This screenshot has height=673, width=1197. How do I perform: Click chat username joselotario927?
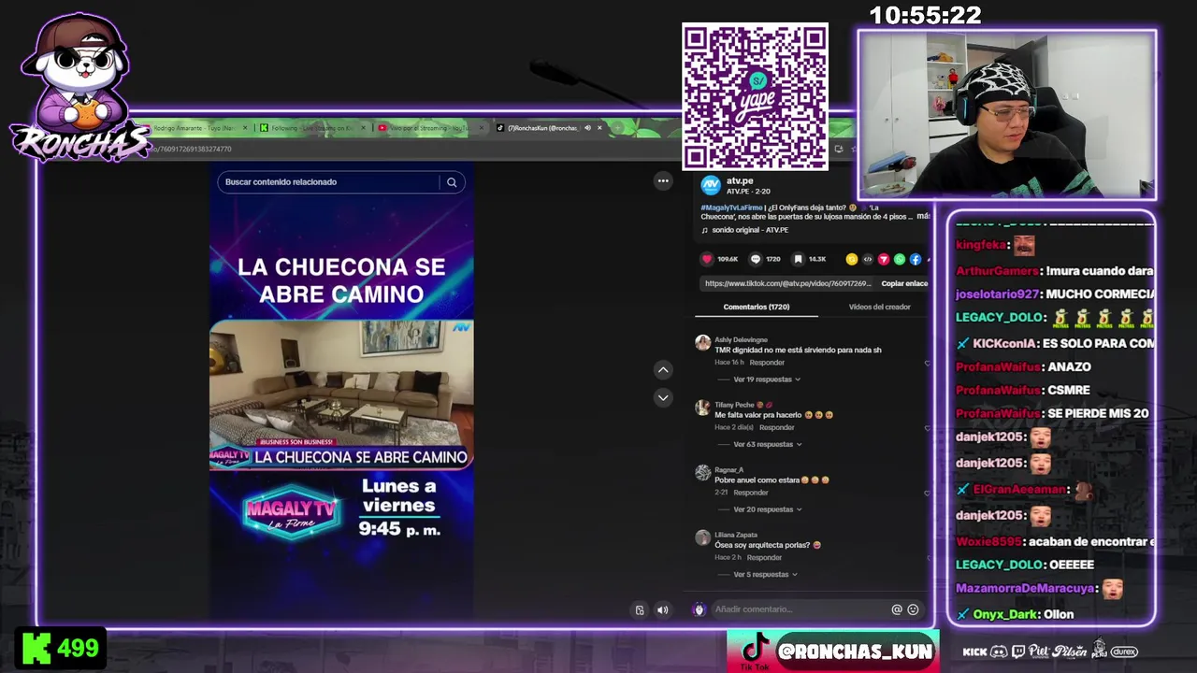pyautogui.click(x=997, y=294)
